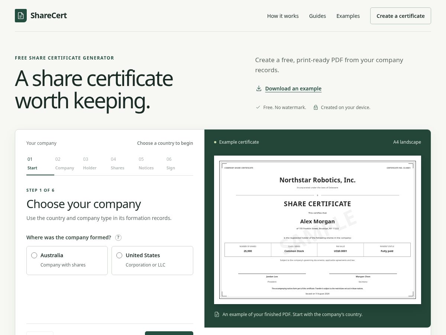Go to step 06 Sign tab
This screenshot has width=446, height=335.
click(179, 163)
